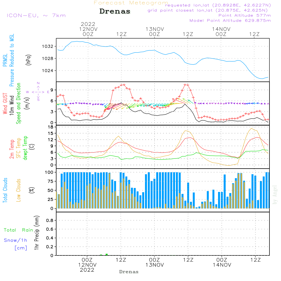Click the Total Clouds axis label
Viewport: 281px width, 281px height.
[x=5, y=190]
